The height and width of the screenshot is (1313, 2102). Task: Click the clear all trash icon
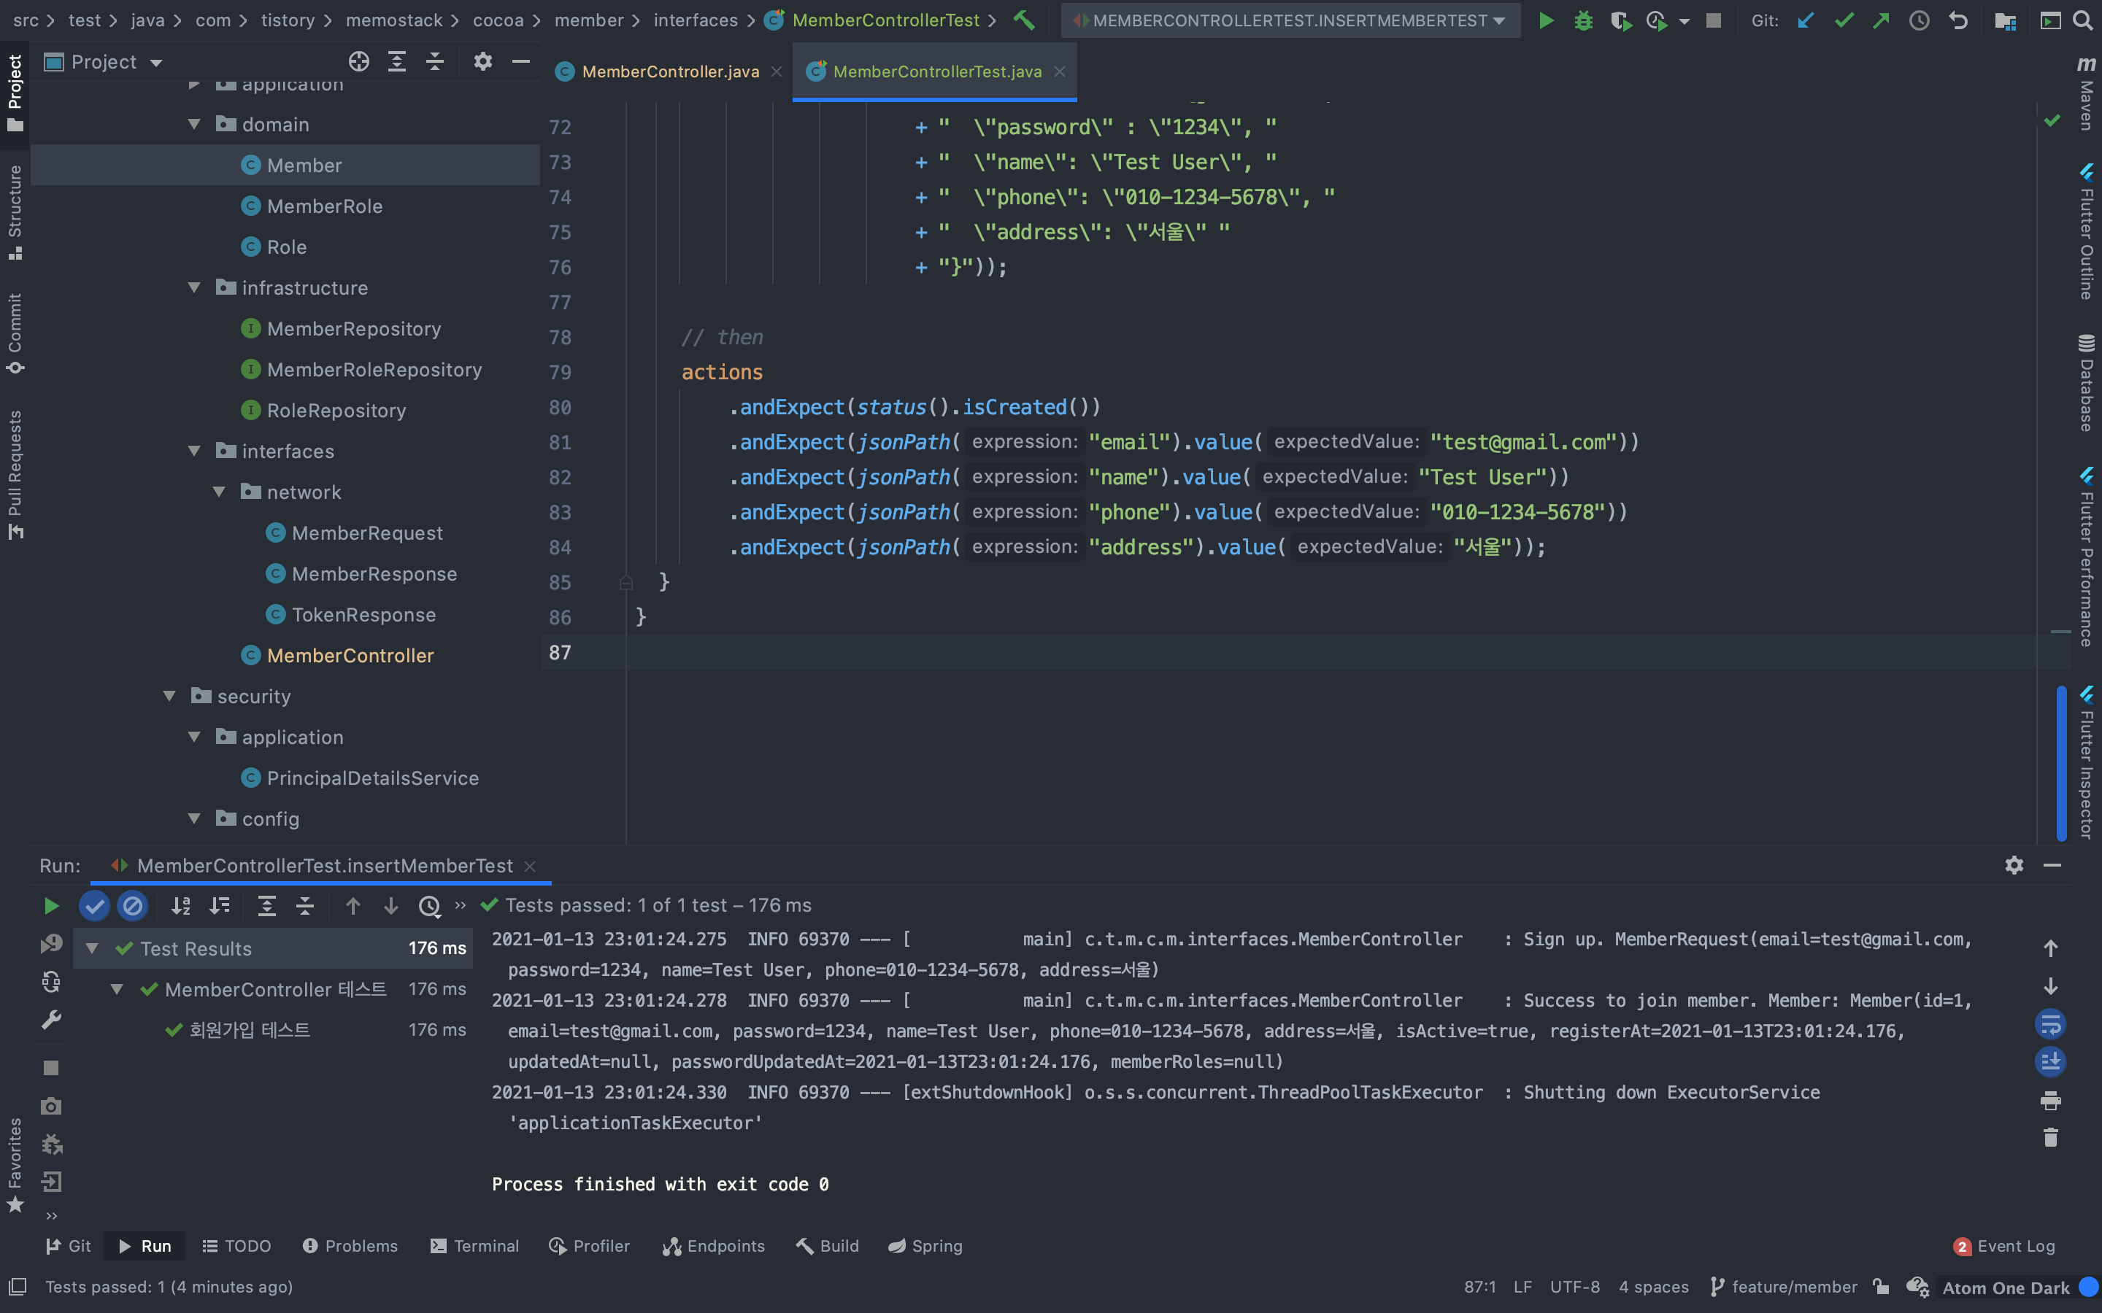[2050, 1138]
